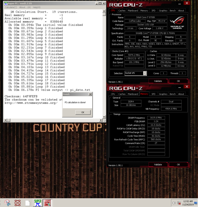Screen dimensions: 198x207
Task: Click the processor name Intel Core i7 8700K
Action: tap(146, 17)
